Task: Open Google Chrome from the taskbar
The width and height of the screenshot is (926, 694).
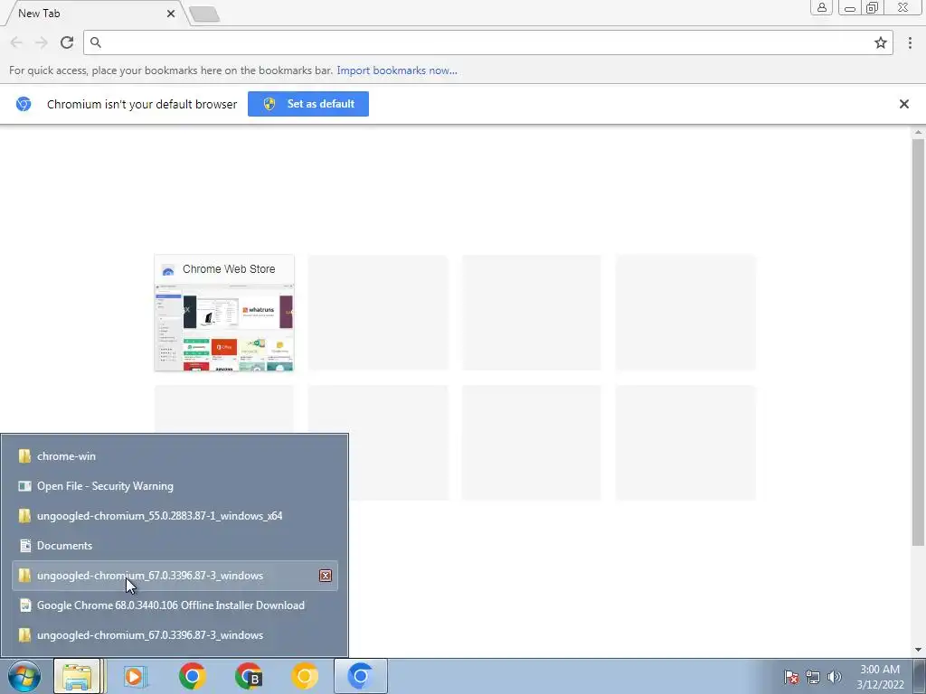Action: [192, 676]
